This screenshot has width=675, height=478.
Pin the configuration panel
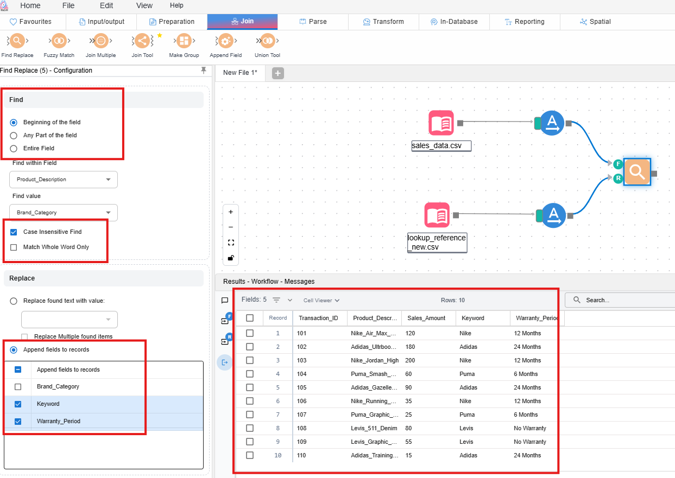[x=204, y=71]
